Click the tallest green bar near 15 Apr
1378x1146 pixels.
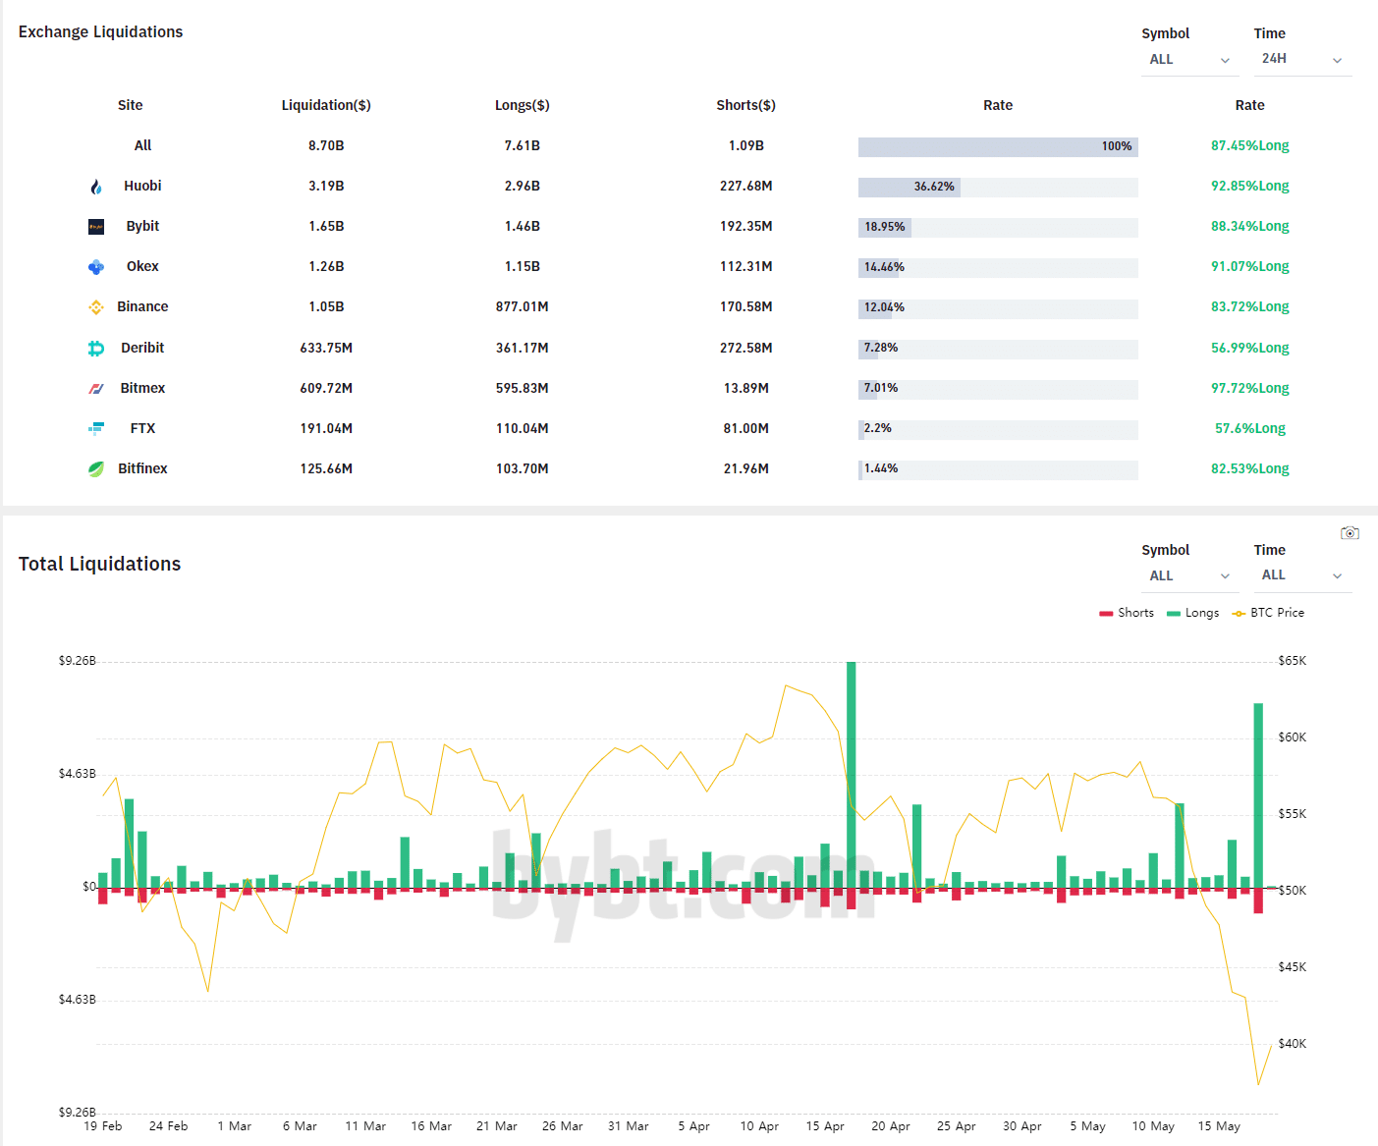(851, 774)
